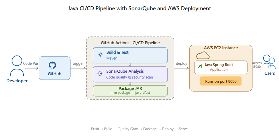Click the Code quality & security scan text
Viewport: 279px width, 138px height.
pyautogui.click(x=129, y=77)
